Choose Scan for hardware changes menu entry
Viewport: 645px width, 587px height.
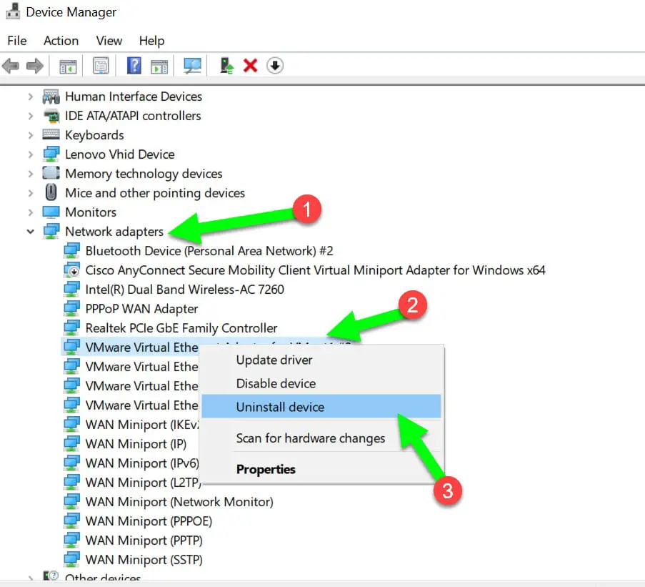tap(321, 438)
